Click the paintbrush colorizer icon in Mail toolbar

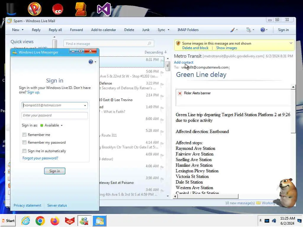pyautogui.click(x=233, y=30)
